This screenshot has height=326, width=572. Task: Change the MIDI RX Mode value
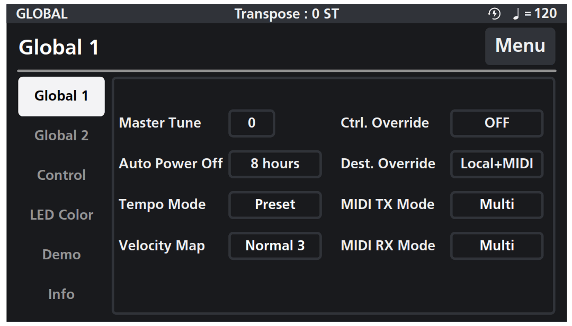click(496, 246)
